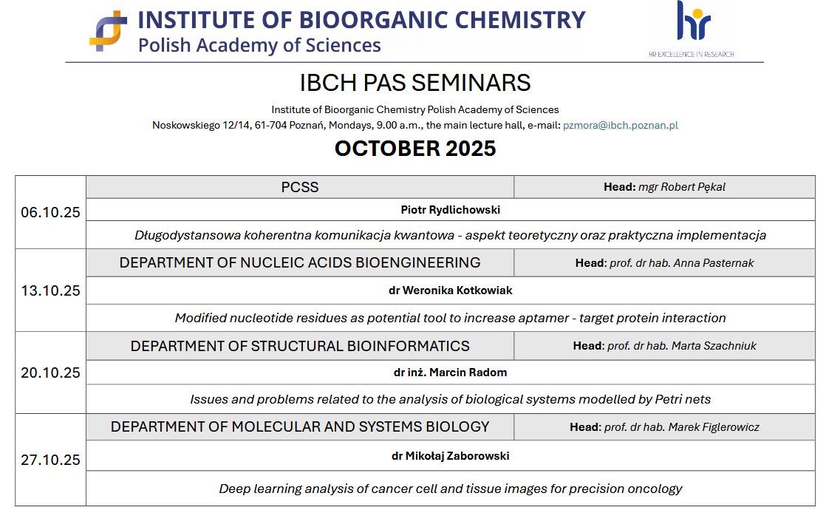Click the PCSS department cell
Image resolution: width=826 pixels, height=527 pixels.
tap(300, 187)
